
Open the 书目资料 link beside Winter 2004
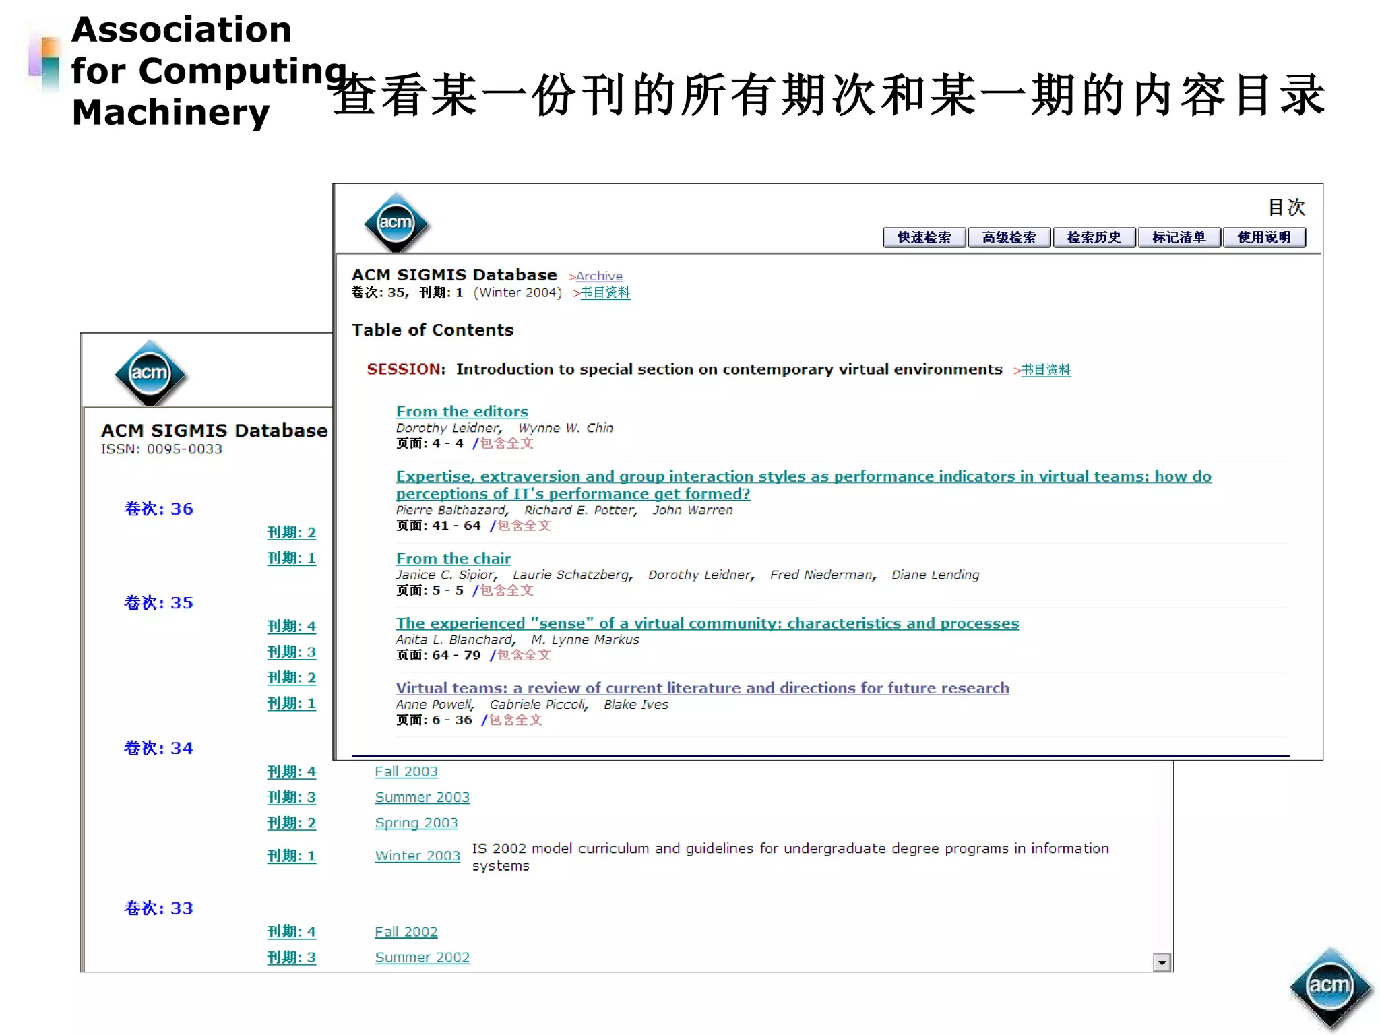604,292
